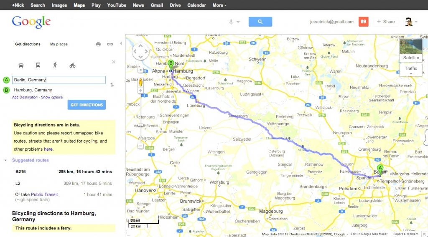
Task: Switch to Satellite map view
Action: pos(411,50)
